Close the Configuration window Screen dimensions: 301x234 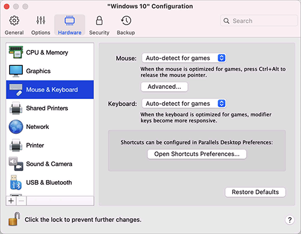(x=7, y=7)
